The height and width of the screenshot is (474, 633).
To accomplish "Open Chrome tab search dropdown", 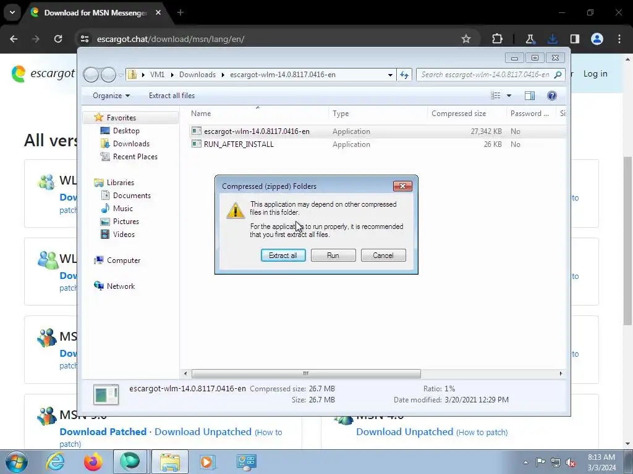I will pyautogui.click(x=12, y=12).
